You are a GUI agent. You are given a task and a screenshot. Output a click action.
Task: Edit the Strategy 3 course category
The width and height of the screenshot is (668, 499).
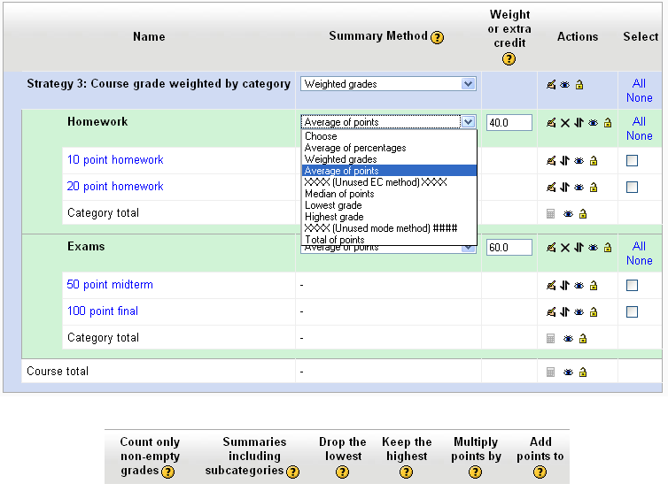(x=551, y=85)
